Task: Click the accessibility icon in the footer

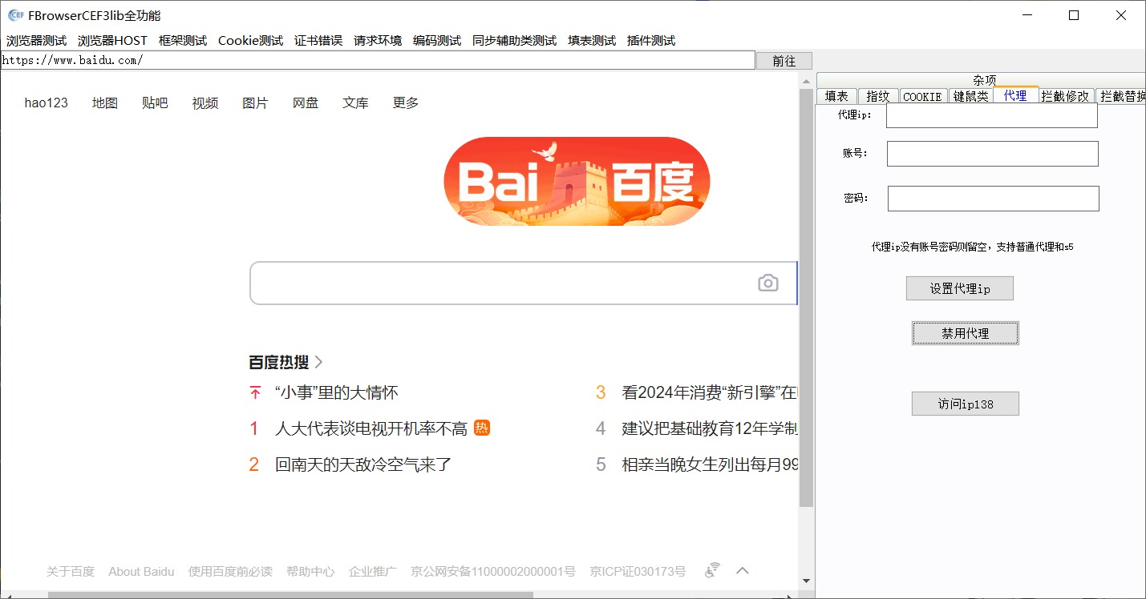Action: click(712, 570)
